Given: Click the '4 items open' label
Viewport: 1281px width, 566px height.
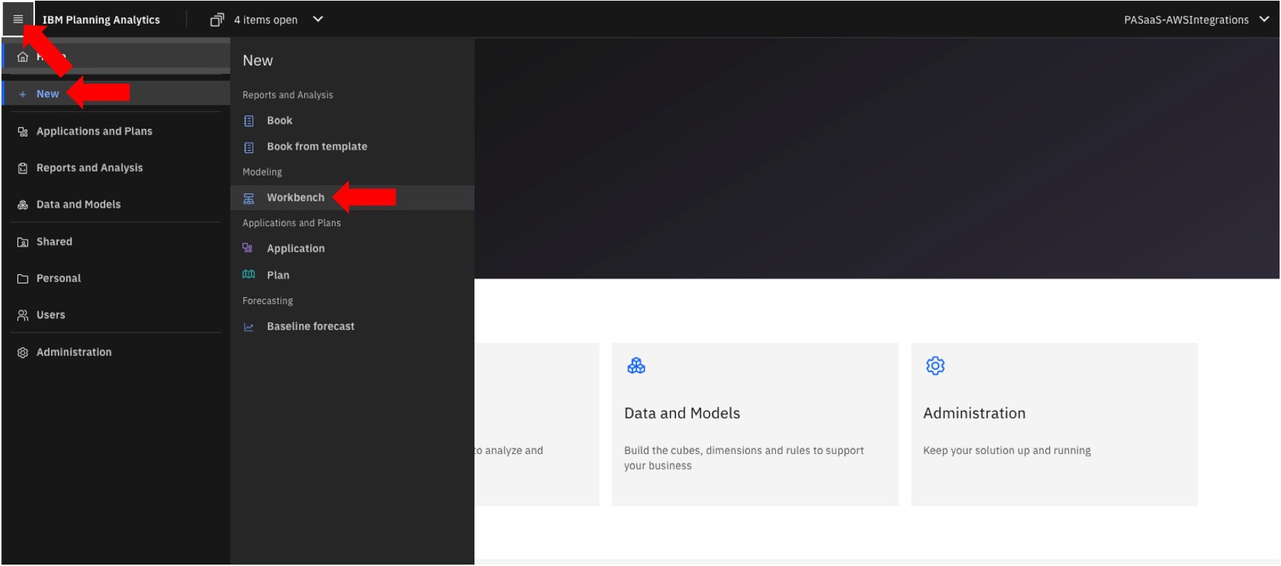Looking at the screenshot, I should (266, 20).
